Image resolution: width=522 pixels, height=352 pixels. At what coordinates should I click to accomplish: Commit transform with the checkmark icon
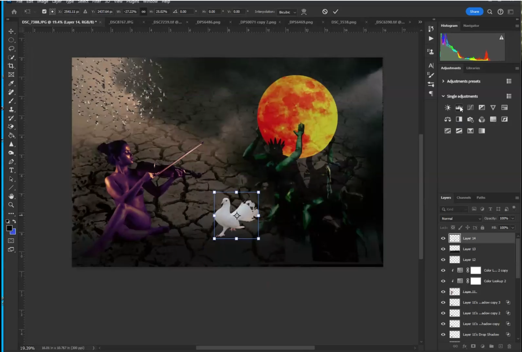pos(335,12)
